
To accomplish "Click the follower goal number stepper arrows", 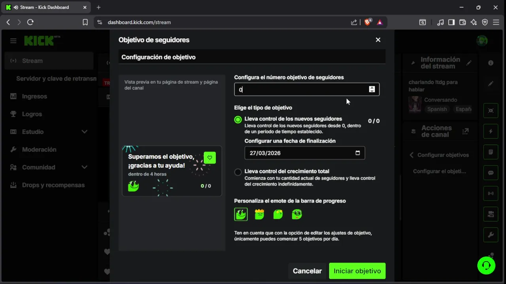I will (372, 89).
